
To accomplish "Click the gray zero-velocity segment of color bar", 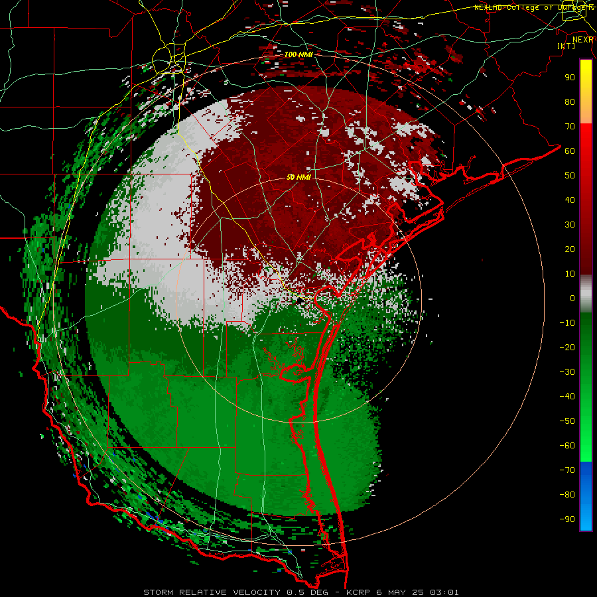I will 586,294.
